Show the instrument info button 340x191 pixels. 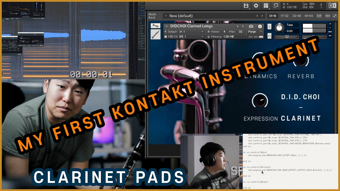point(260,26)
